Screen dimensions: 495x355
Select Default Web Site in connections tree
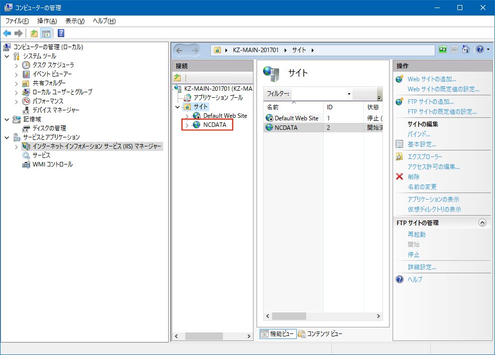click(225, 116)
